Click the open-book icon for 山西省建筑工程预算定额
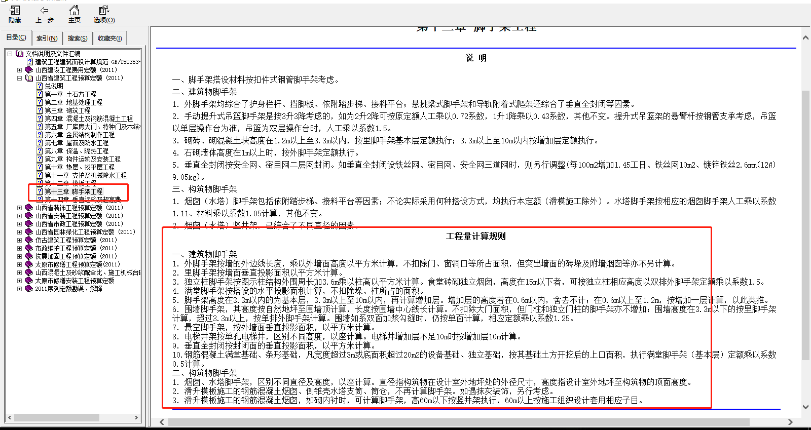The width and height of the screenshot is (811, 430). (29, 78)
